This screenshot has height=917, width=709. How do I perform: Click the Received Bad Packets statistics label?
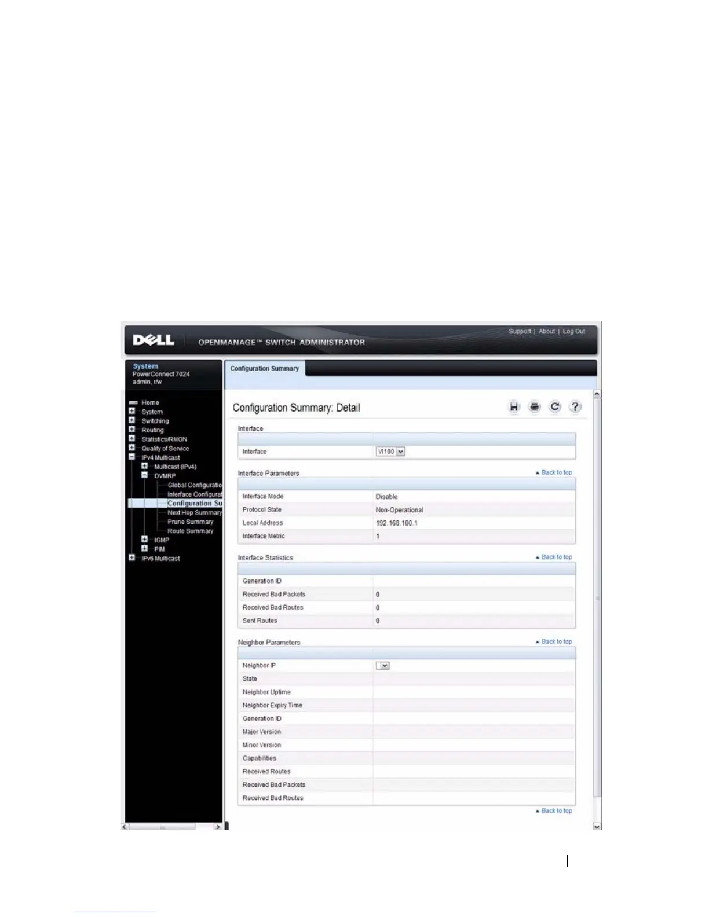(273, 595)
